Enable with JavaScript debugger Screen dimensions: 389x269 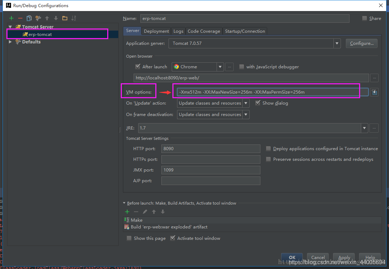point(242,67)
